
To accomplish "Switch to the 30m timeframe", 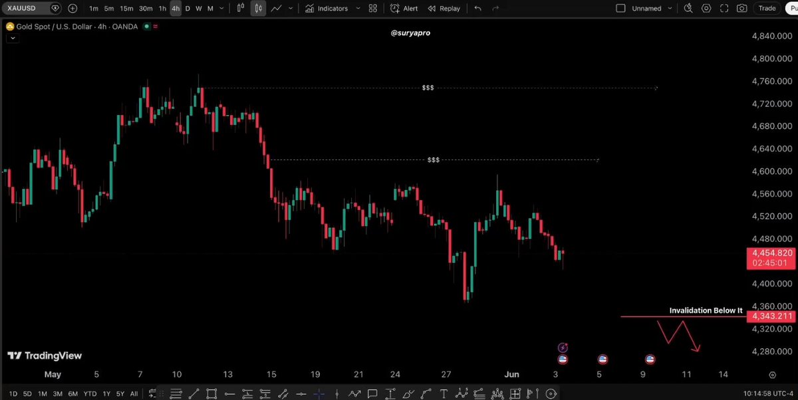I will 146,9.
